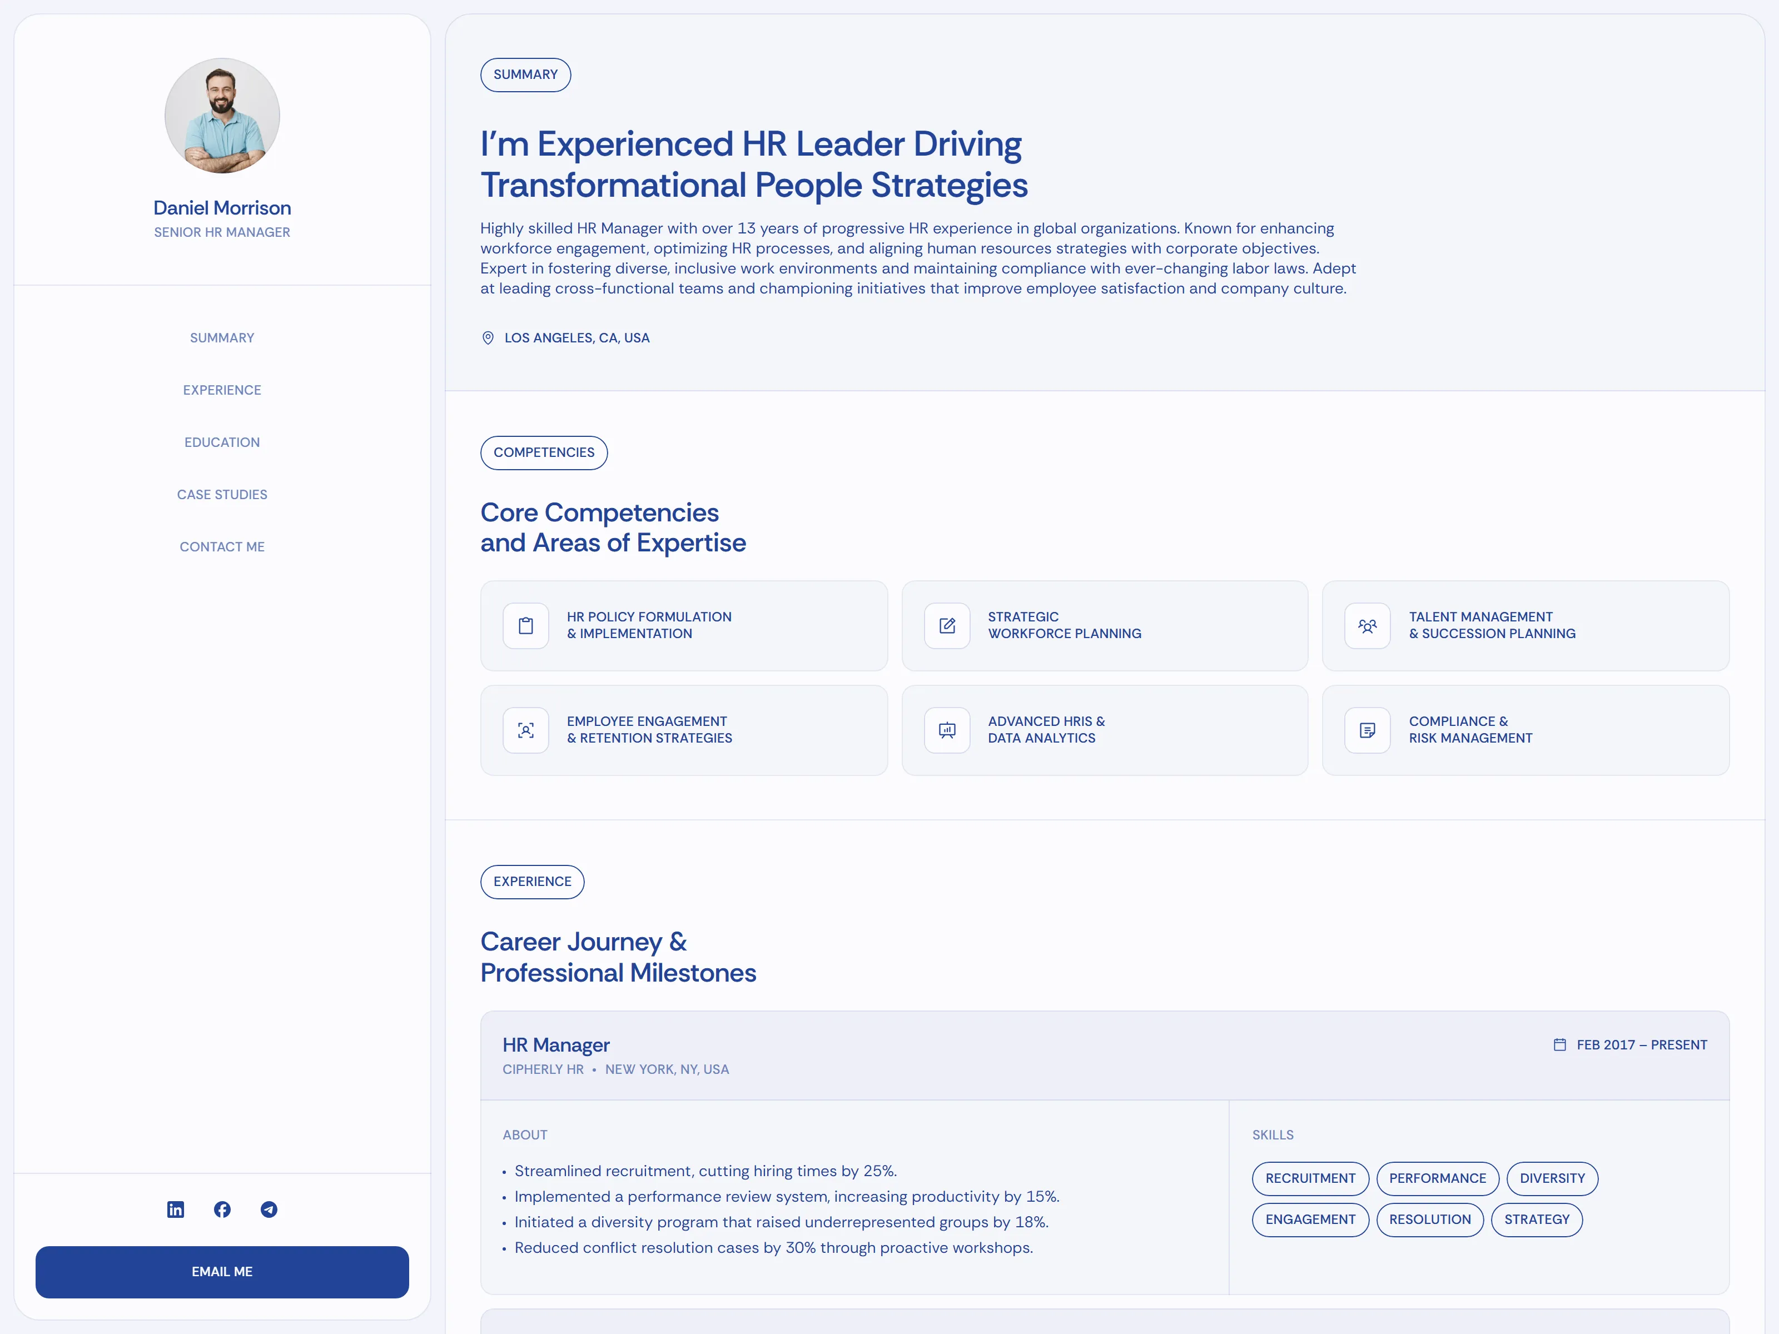Click the Compliance & Risk Management card

point(1525,730)
